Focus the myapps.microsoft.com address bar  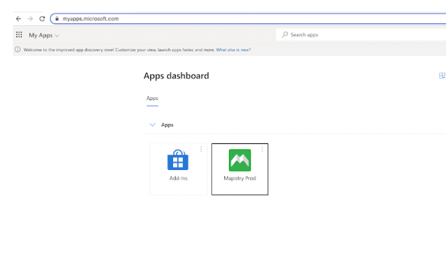[x=248, y=19]
